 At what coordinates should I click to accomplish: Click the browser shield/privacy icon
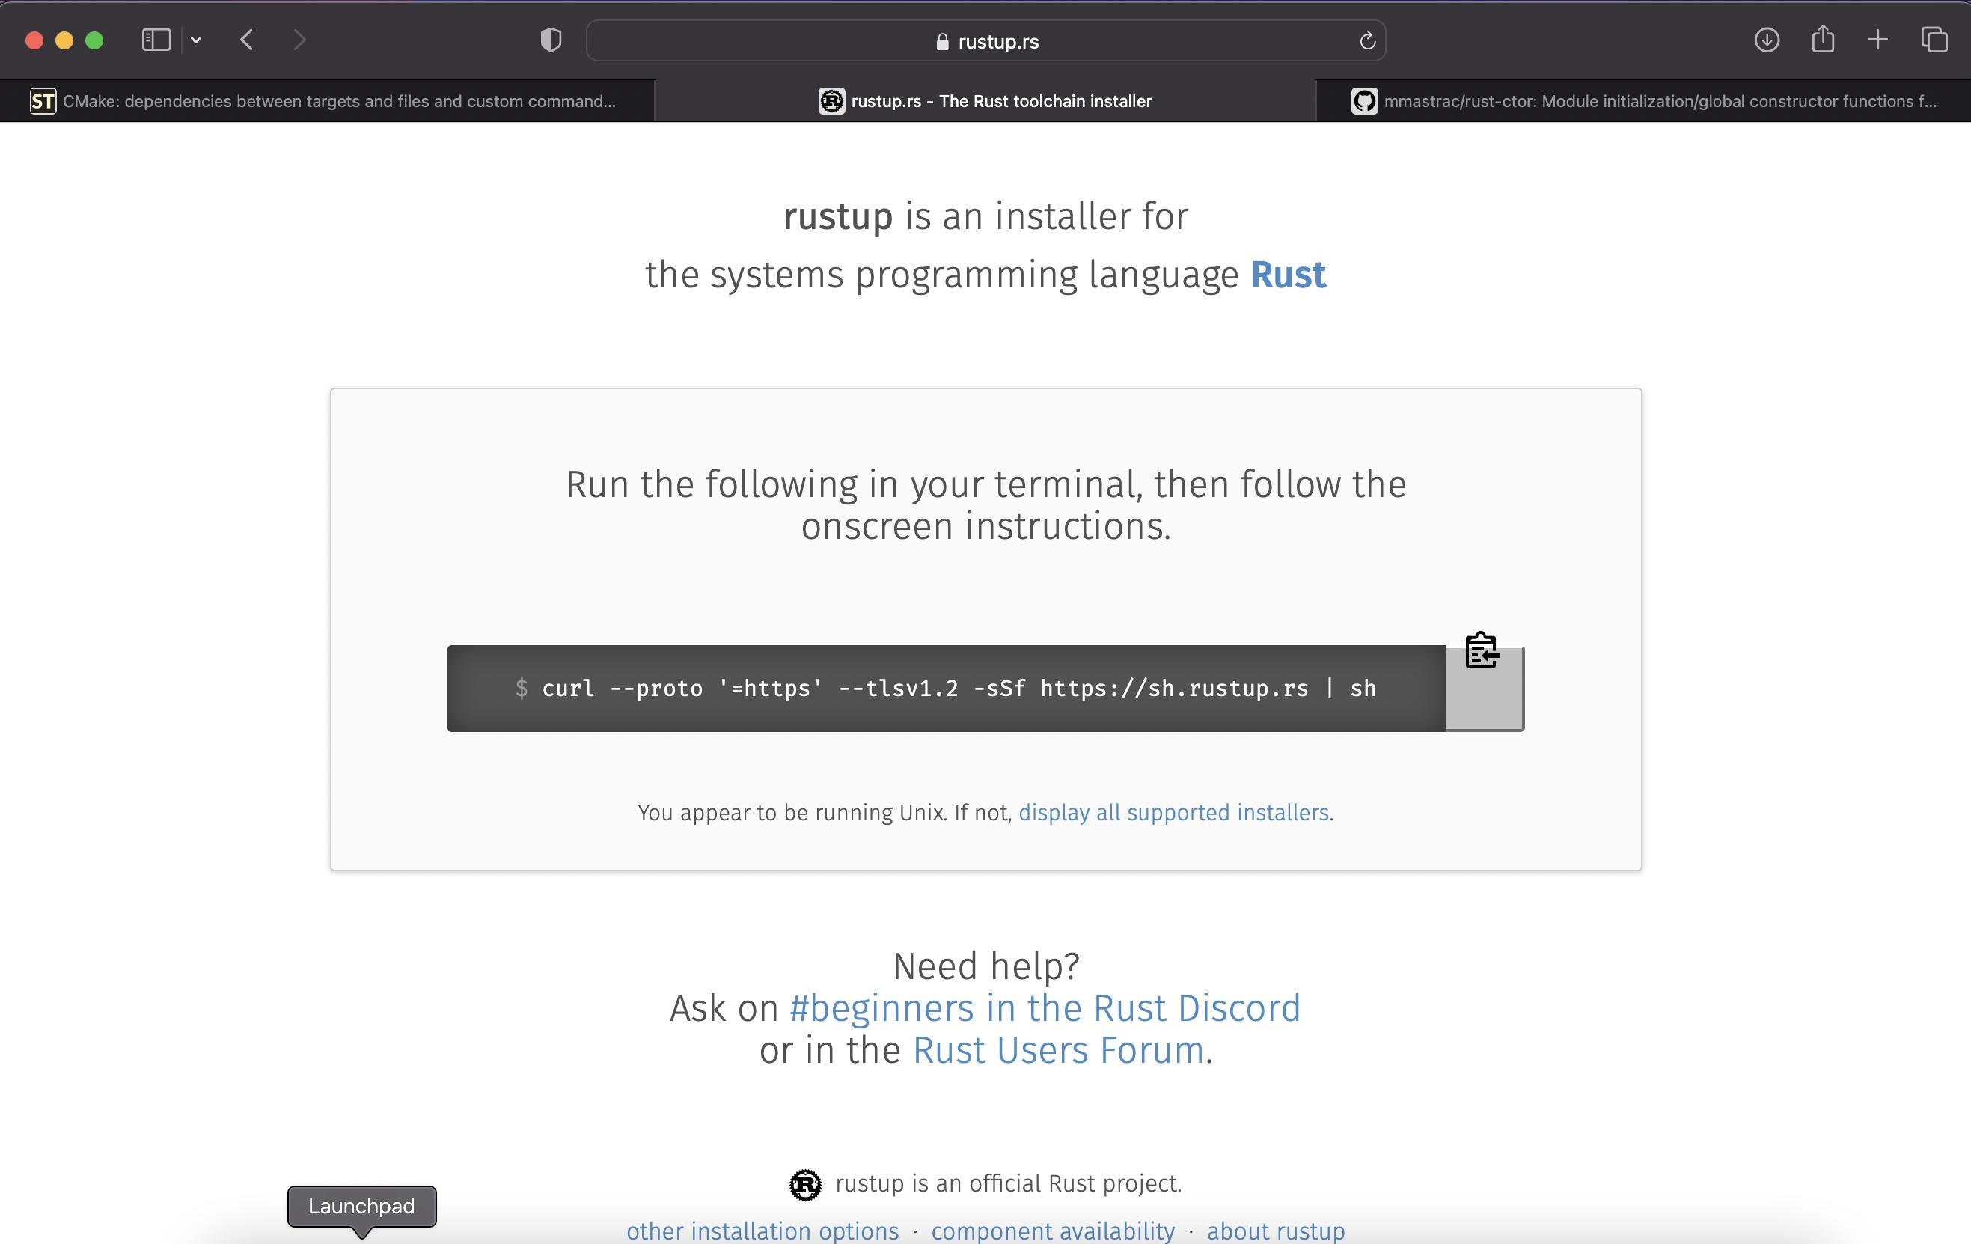548,40
